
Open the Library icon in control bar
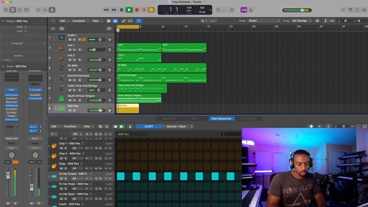[x=6, y=10]
